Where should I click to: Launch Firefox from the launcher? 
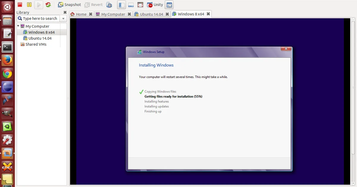point(7,60)
